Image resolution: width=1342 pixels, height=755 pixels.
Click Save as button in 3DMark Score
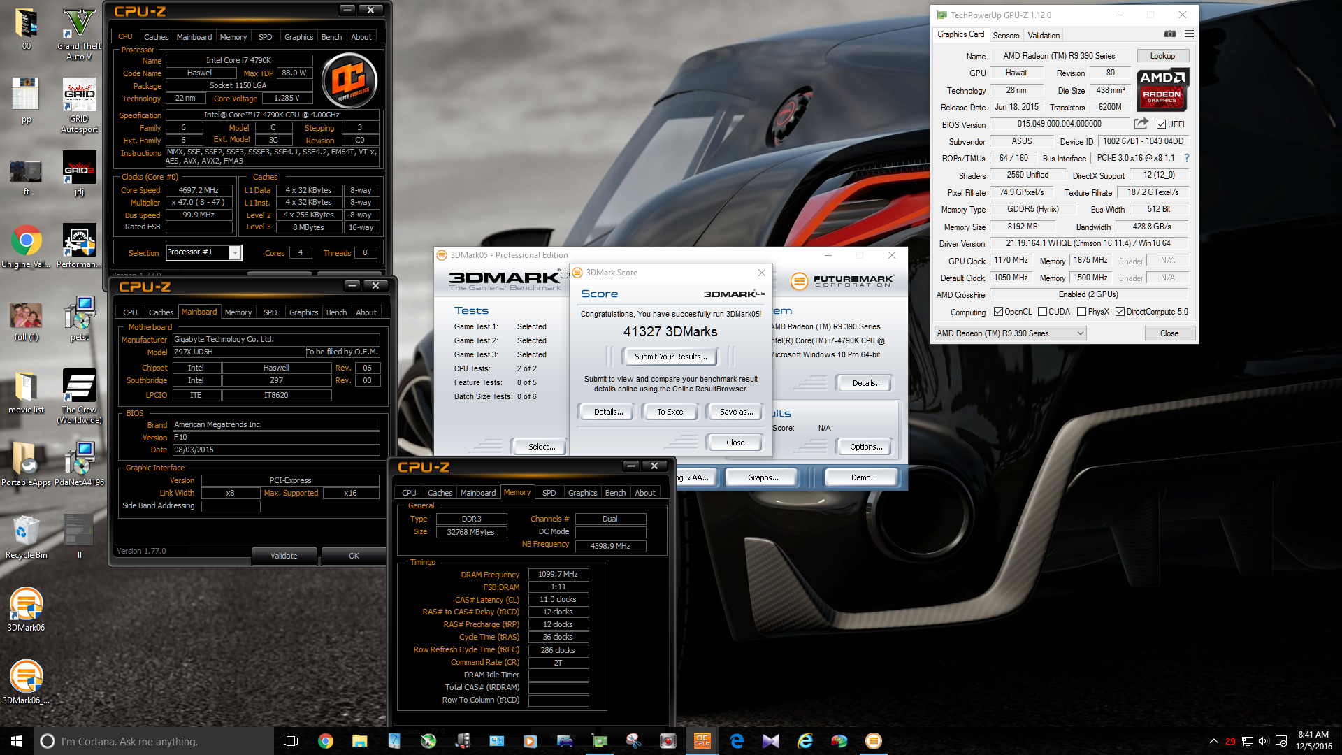pos(736,412)
